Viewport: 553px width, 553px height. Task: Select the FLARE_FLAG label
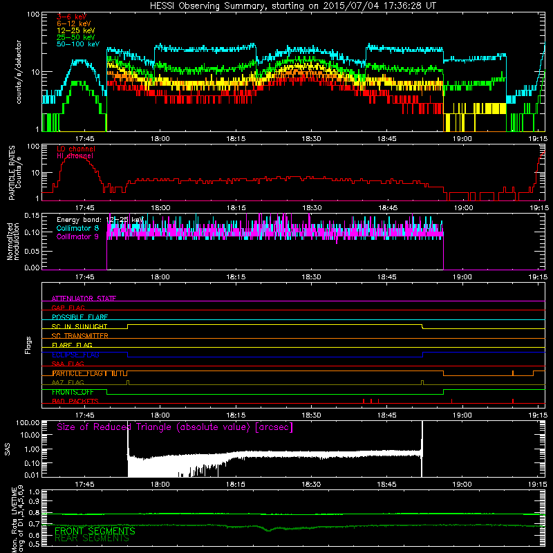(72, 345)
